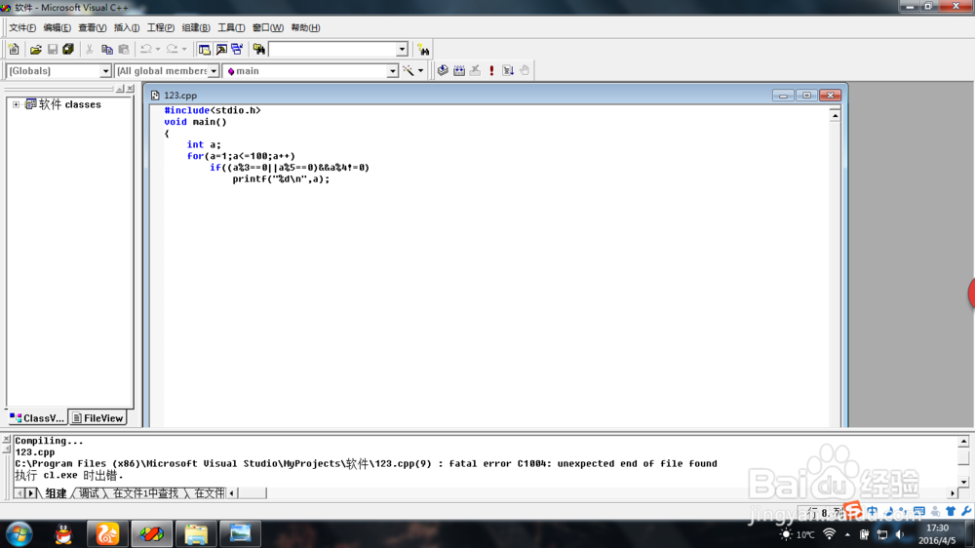The height and width of the screenshot is (548, 975).
Task: Switch to the ClassView tab
Action: click(x=37, y=418)
